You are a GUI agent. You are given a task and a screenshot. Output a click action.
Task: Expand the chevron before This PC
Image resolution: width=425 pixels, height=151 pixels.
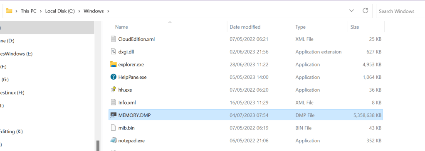coord(17,11)
